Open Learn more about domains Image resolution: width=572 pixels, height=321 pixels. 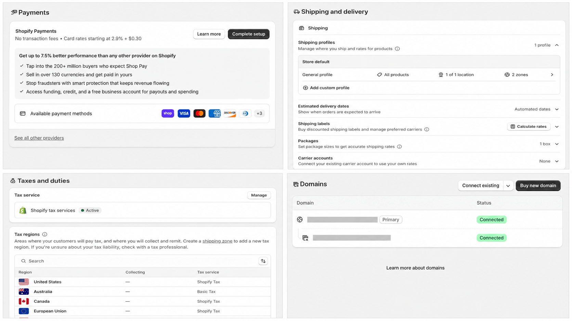tap(415, 268)
